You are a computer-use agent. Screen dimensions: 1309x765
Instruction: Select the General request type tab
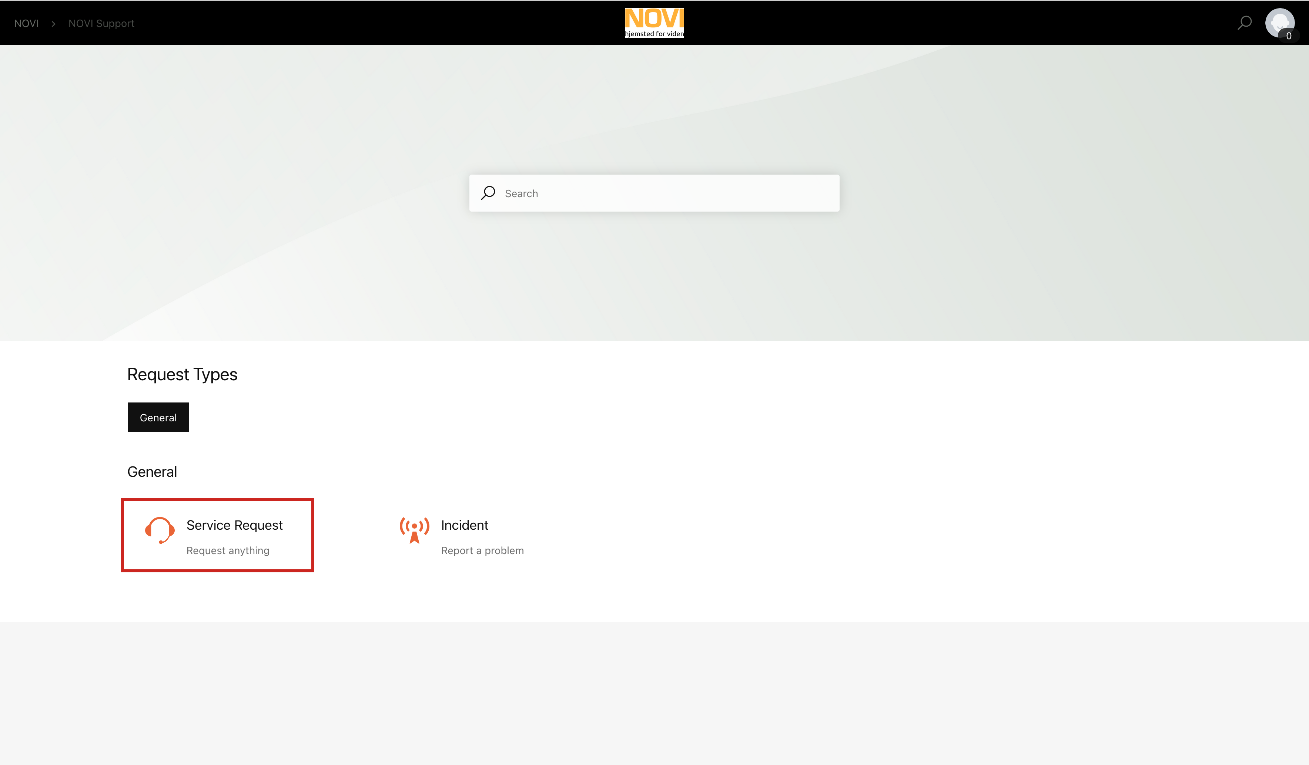[158, 417]
